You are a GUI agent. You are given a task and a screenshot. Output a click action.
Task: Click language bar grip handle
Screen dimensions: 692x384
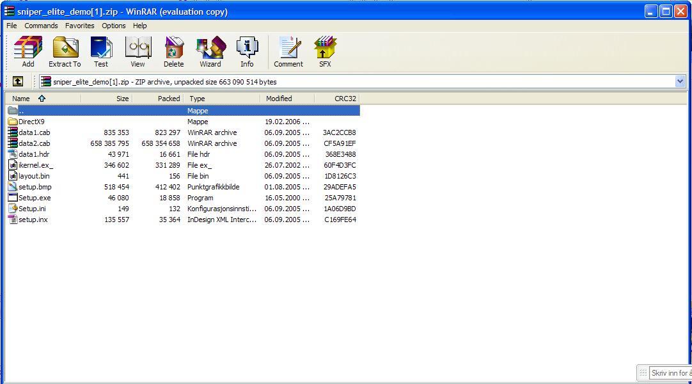click(643, 373)
